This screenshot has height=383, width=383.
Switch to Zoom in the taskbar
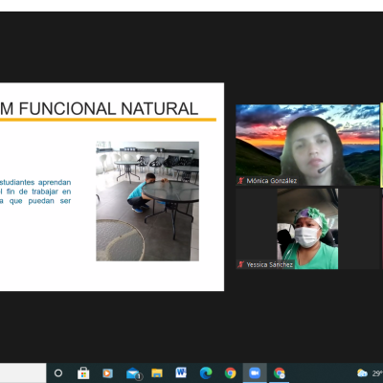pyautogui.click(x=255, y=372)
